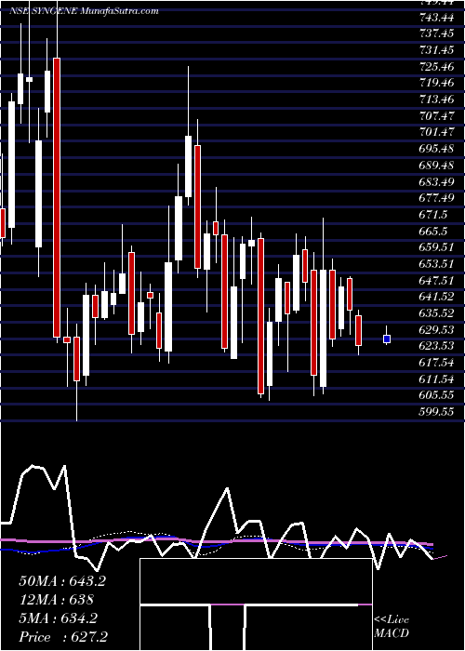Click the 701.47 price axis label
This screenshot has height=651, width=465.
pos(437,132)
